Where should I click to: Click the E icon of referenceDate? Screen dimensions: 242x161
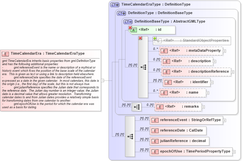155,131
